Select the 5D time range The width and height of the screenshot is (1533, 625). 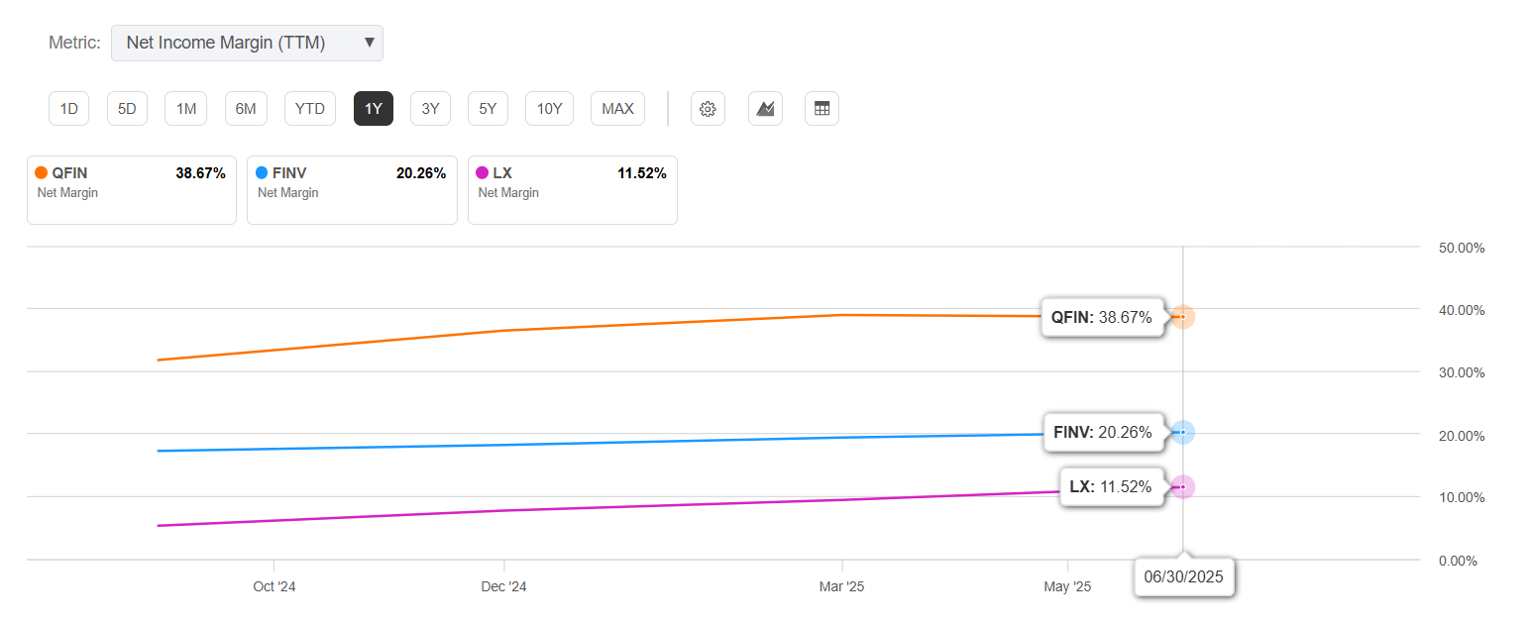(127, 109)
